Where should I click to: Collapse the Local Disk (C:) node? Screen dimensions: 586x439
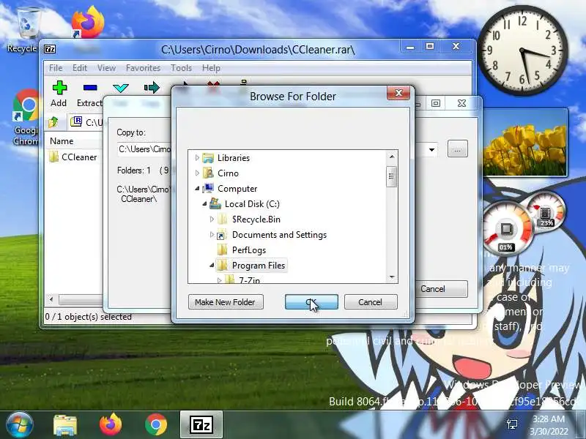coord(204,204)
